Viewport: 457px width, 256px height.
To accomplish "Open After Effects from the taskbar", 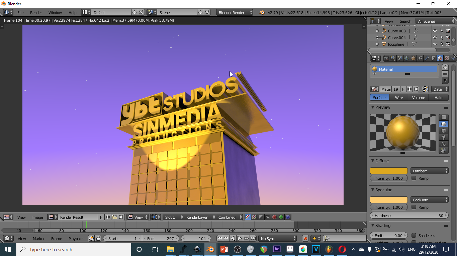I will click(x=277, y=249).
